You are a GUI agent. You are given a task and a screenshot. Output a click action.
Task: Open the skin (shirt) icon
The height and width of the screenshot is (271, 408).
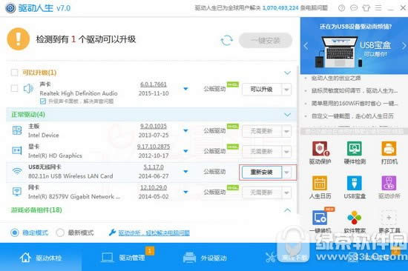click(366, 8)
